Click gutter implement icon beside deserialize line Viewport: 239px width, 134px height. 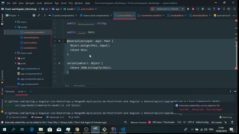point(59,41)
